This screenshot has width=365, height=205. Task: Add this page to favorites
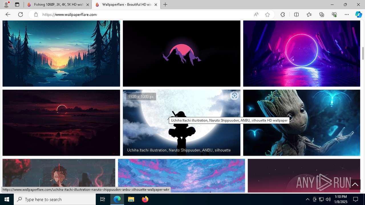pos(267,15)
